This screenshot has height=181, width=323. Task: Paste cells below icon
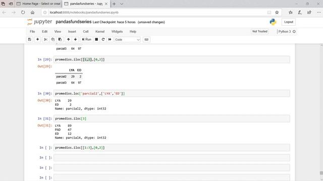pyautogui.click(x=60, y=39)
